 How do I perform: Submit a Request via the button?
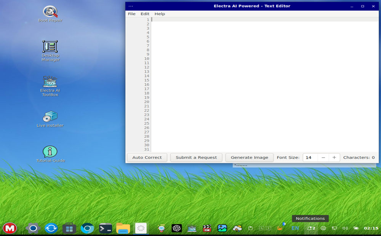pyautogui.click(x=196, y=157)
